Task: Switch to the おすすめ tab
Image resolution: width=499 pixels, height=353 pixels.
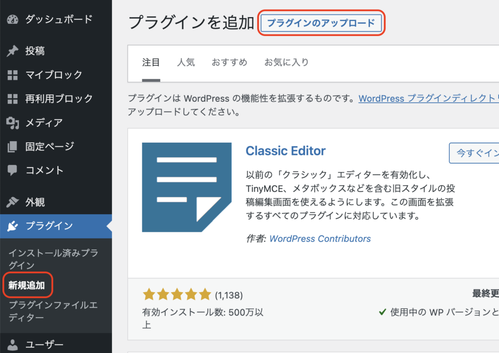Action: tap(230, 62)
